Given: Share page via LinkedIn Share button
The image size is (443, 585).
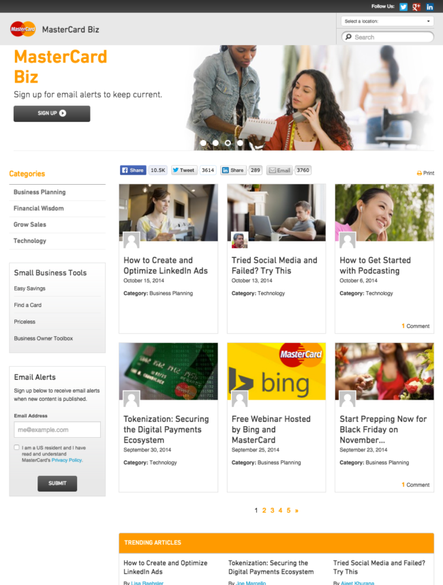Looking at the screenshot, I should click(x=233, y=170).
